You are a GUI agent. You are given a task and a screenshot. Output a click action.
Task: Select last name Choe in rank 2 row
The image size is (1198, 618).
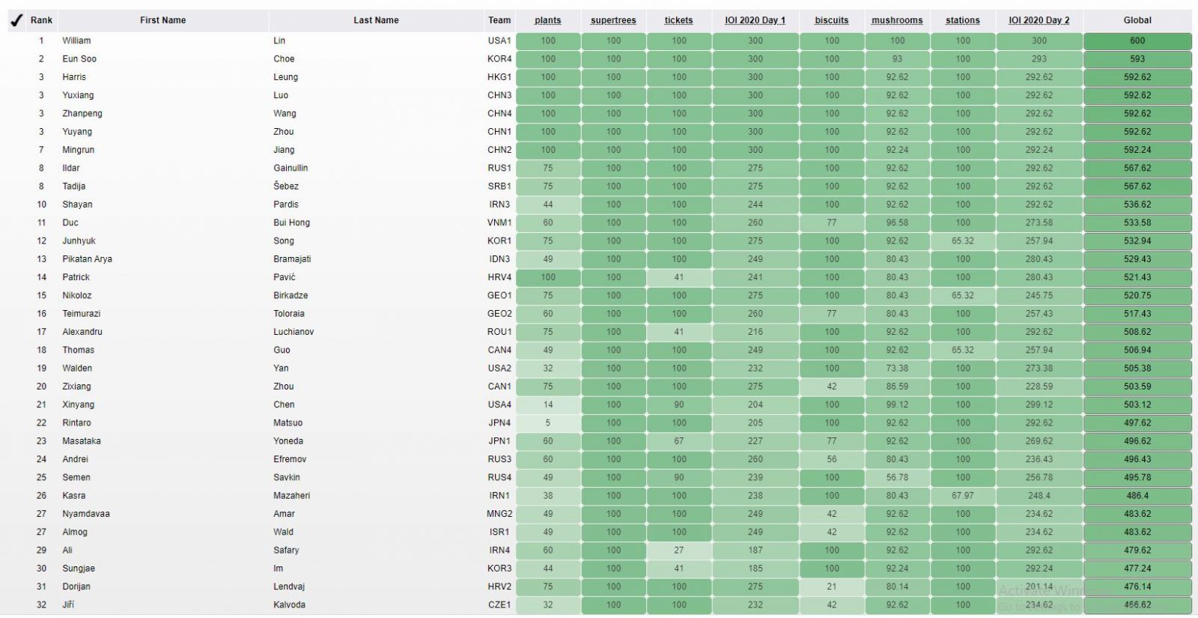[x=284, y=59]
